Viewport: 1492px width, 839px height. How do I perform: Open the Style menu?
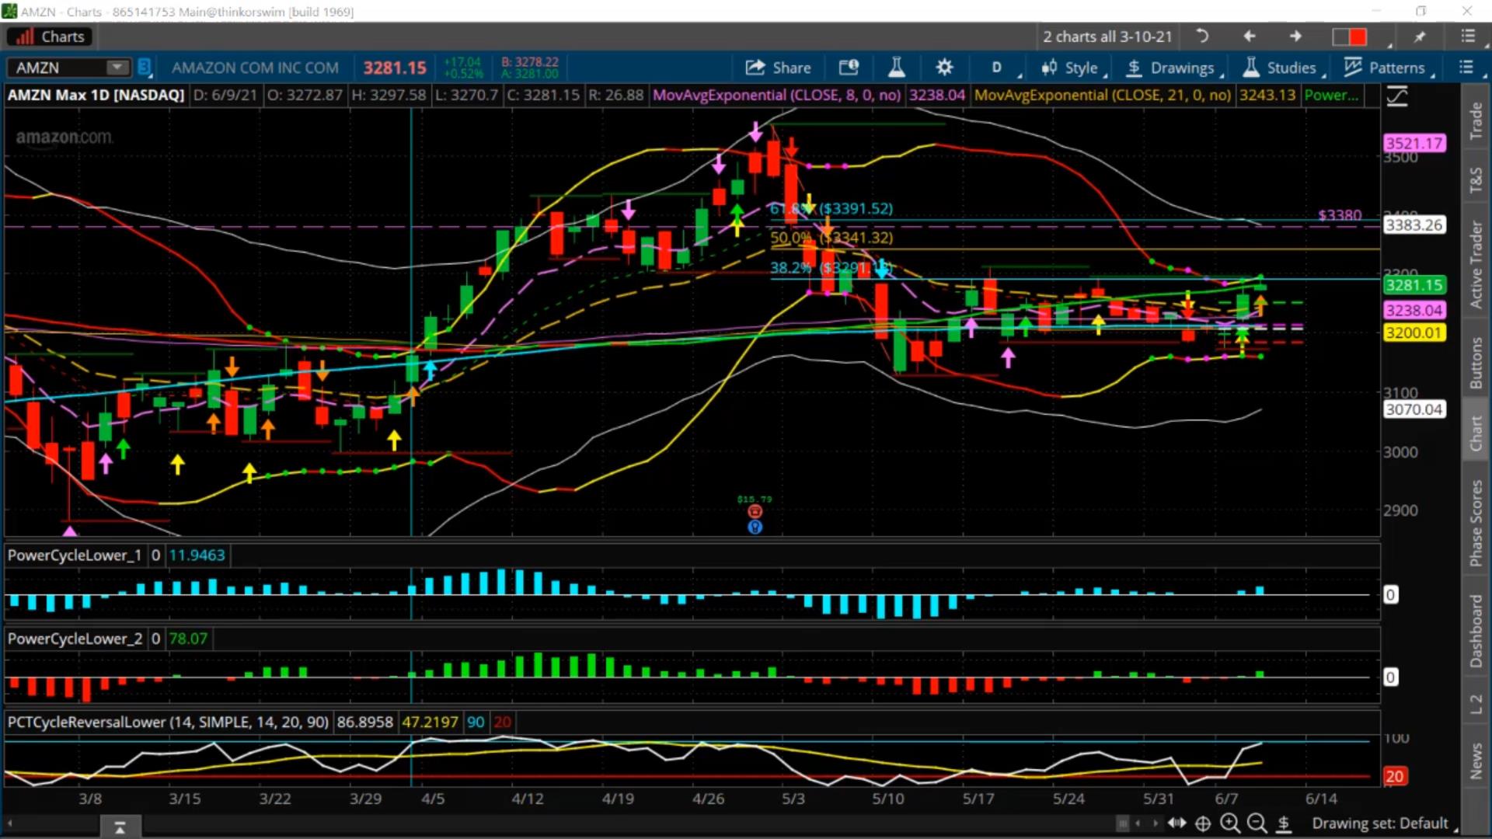1072,68
